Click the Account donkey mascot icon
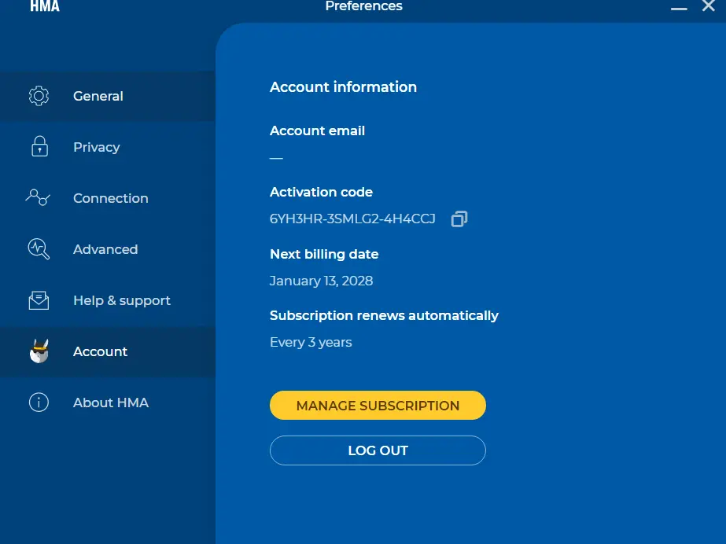 [x=39, y=351]
